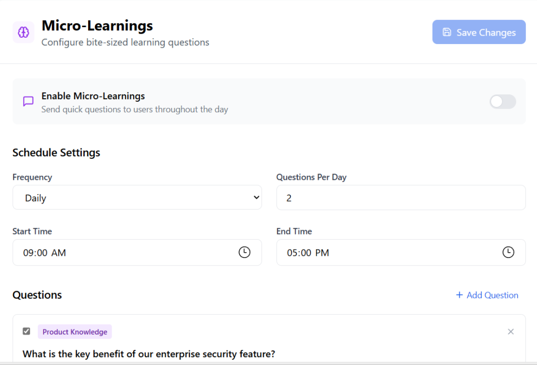Remove the Product Knowledge question with X

tap(511, 331)
